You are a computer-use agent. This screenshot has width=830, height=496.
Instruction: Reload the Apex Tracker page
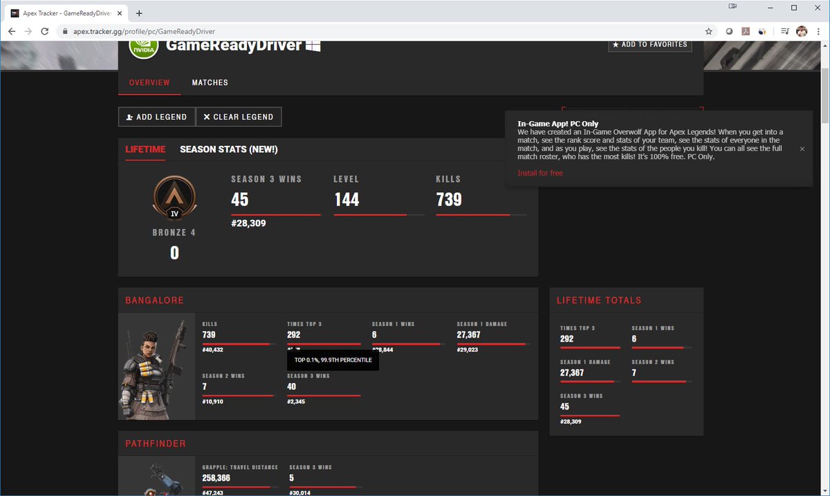(45, 31)
